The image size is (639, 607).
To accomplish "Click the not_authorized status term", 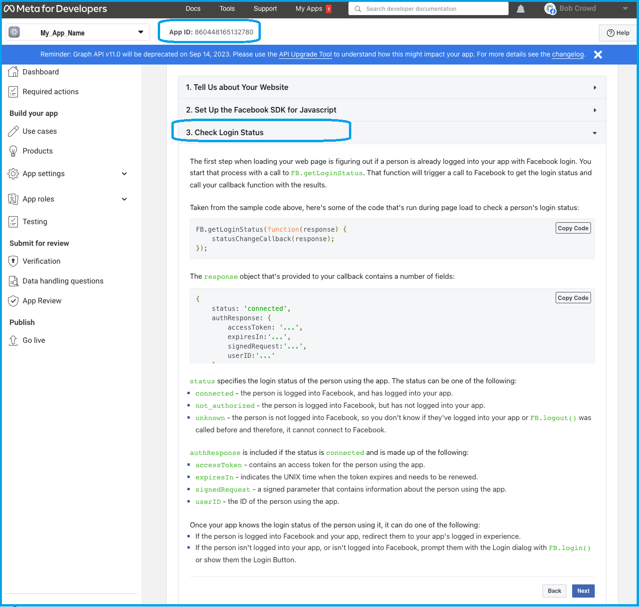I will pyautogui.click(x=225, y=406).
